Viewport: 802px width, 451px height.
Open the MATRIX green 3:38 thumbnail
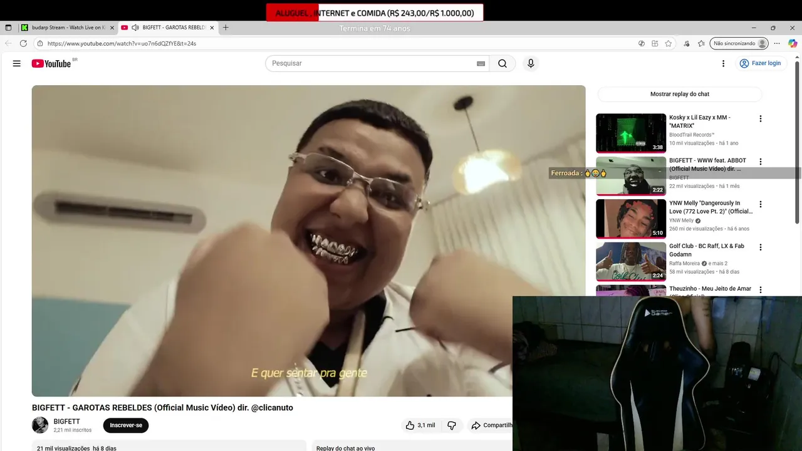[631, 133]
